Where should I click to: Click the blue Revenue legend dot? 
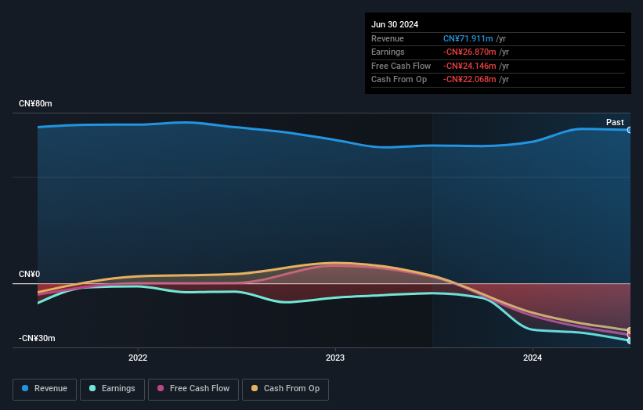pos(25,388)
